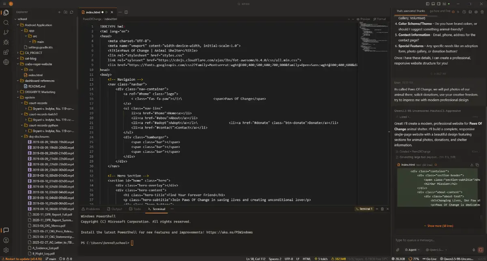Screen dimensions: 487x261
Task: Stop generation with the red stop button
Action: pyautogui.click(x=481, y=250)
